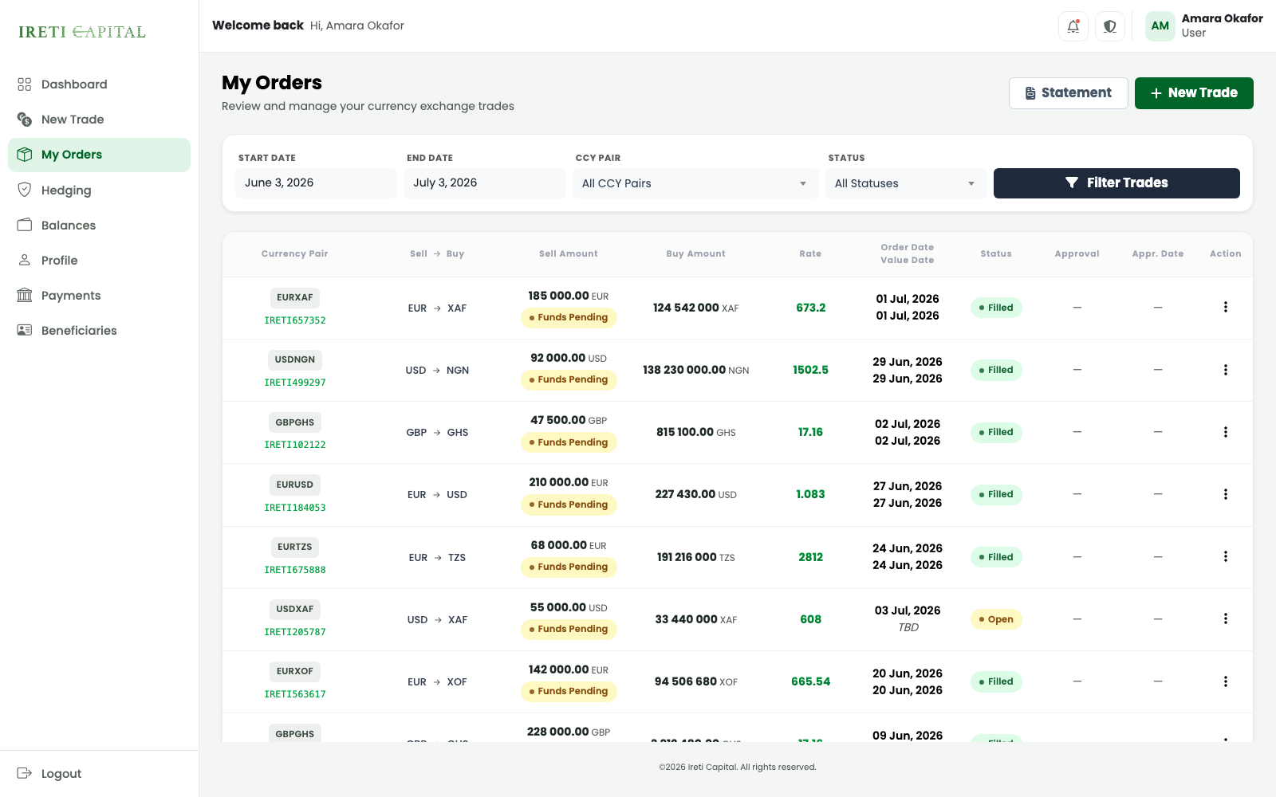The width and height of the screenshot is (1276, 797).
Task: Open actions menu for IRETI102122 order
Action: [1226, 432]
